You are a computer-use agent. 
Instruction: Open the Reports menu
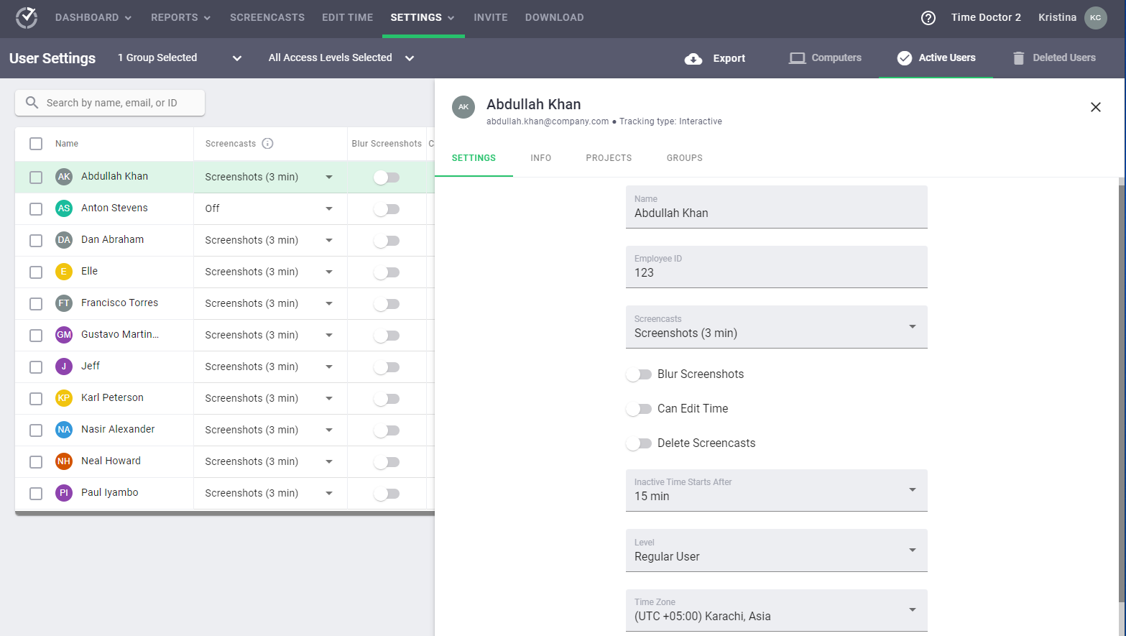point(180,17)
